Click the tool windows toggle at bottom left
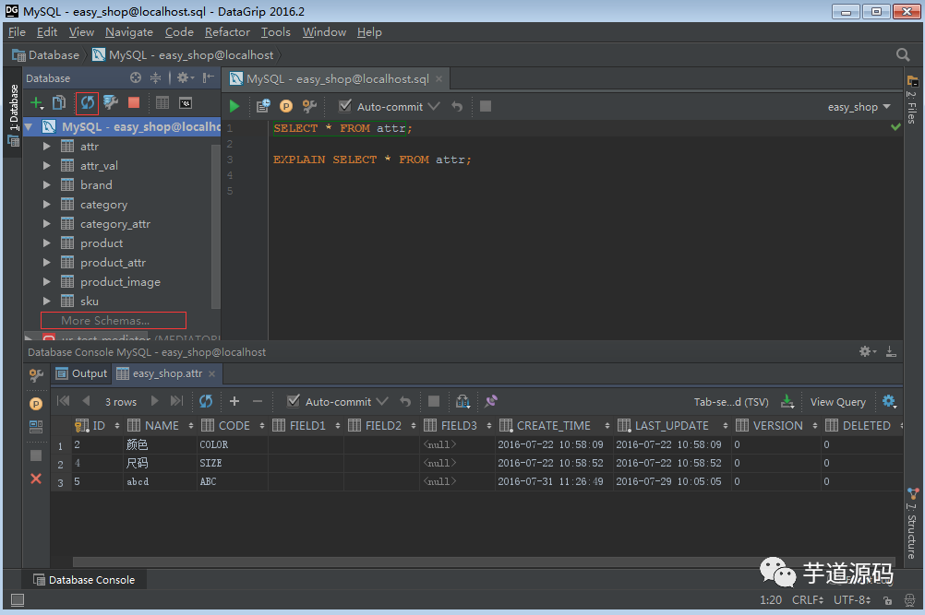925x615 pixels. pos(18,599)
